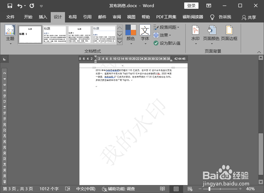Select the second style set thumbnail
Viewport: 264px width, 193px height.
pos(55,35)
